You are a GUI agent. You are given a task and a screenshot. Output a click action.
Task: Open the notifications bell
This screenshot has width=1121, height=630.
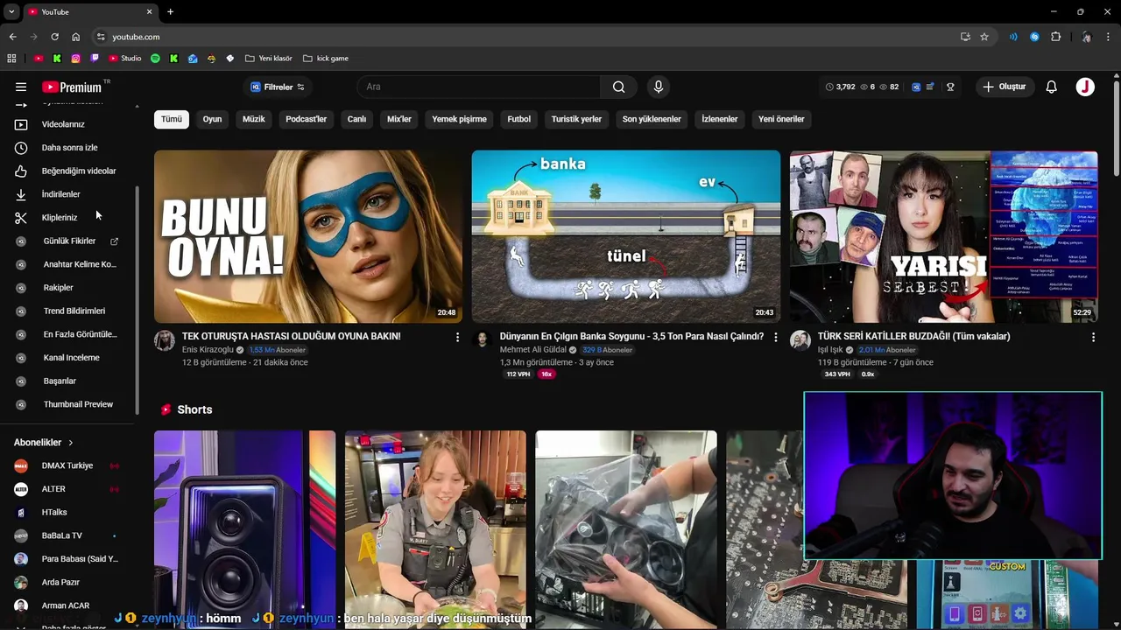[x=1052, y=87]
